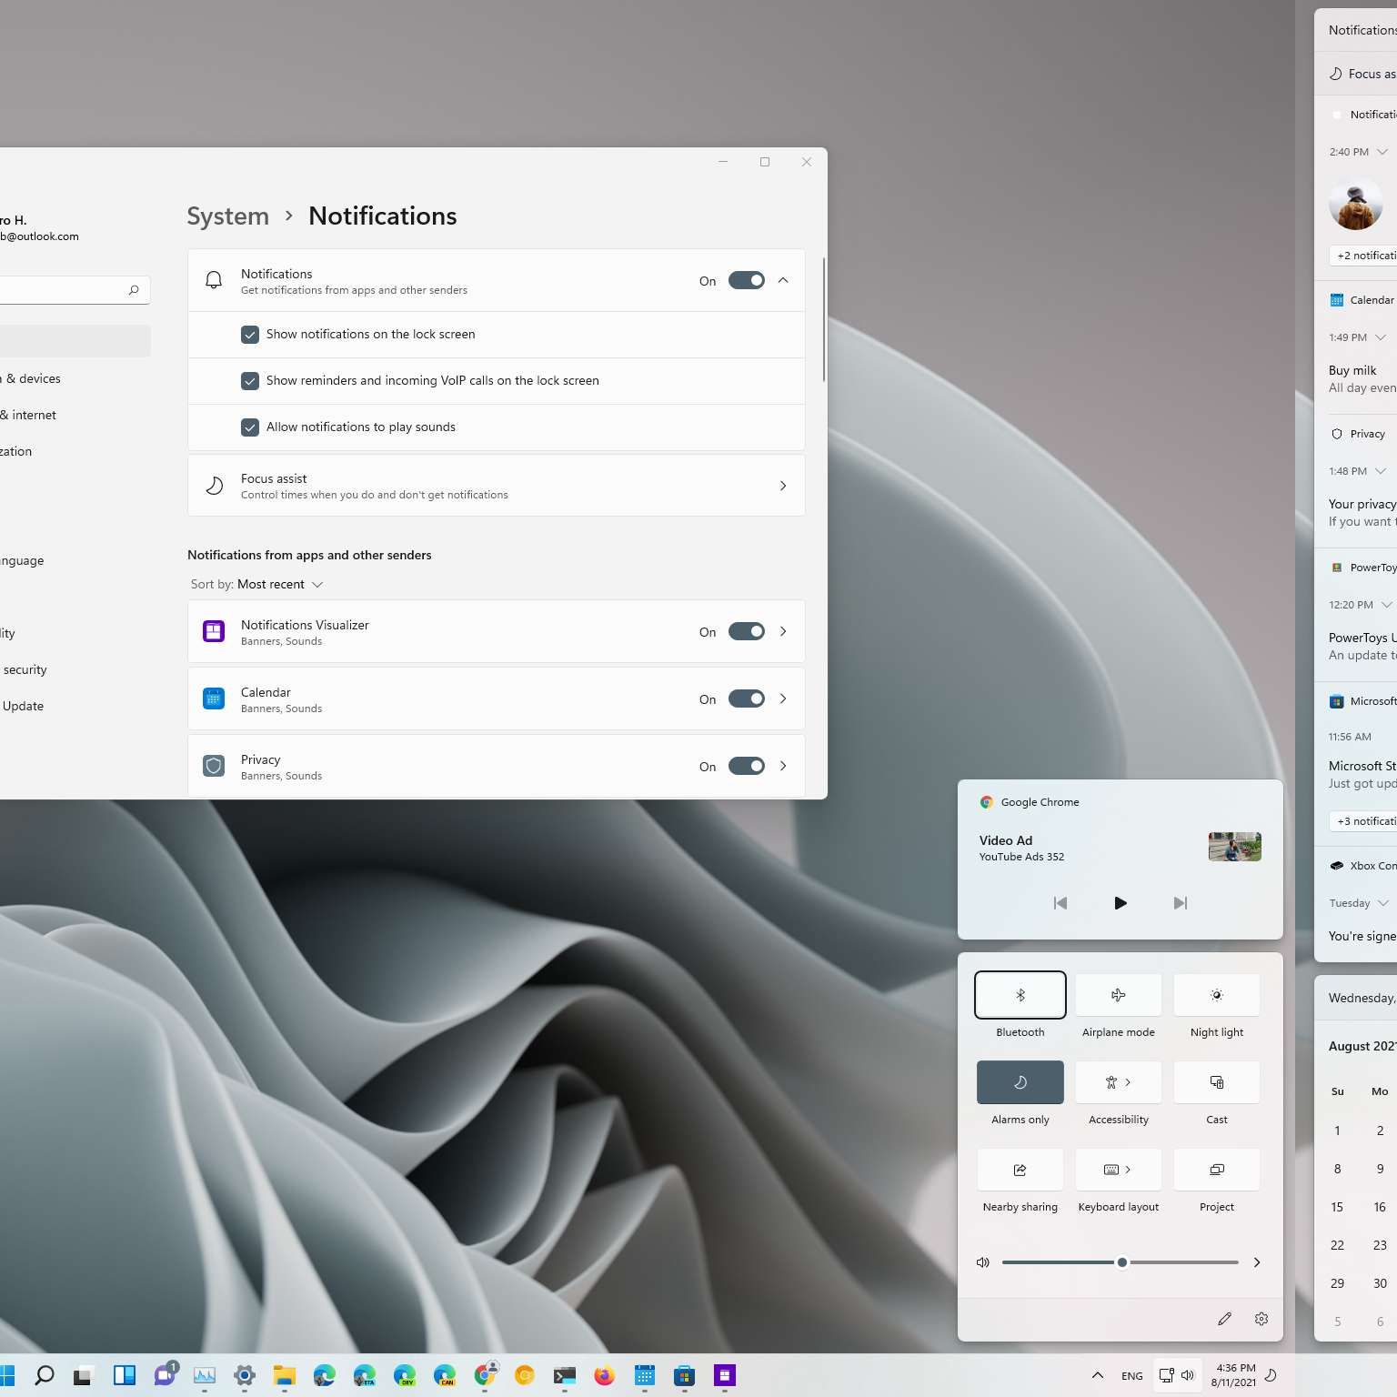This screenshot has width=1397, height=1397.
Task: Edit quick settings with pencil icon
Action: (1224, 1319)
